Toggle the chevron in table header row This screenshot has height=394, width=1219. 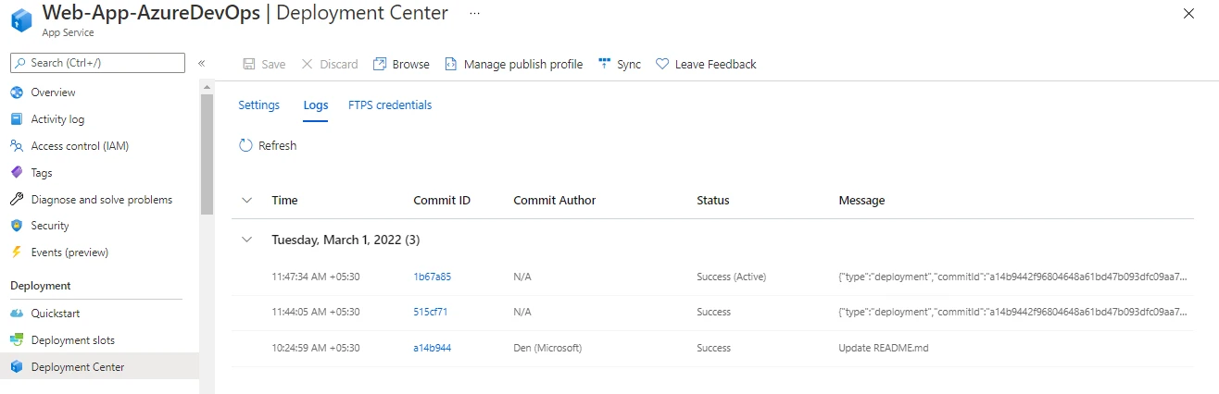[246, 200]
